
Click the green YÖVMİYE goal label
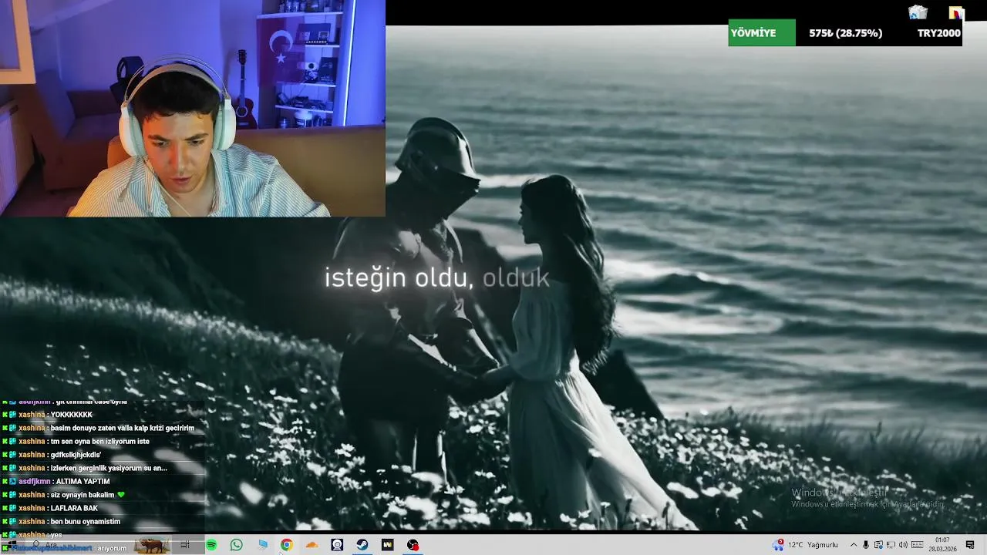[762, 33]
